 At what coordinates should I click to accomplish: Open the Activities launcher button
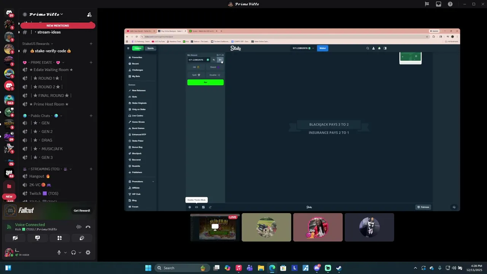(59, 238)
